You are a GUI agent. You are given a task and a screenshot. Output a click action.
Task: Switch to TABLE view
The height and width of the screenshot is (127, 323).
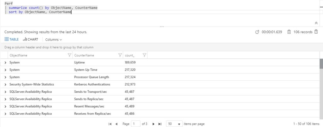[x=12, y=39]
